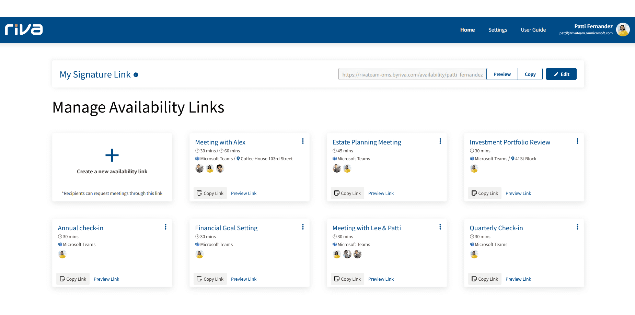Open Preview Link for Financial Goal Setting
The height and width of the screenshot is (315, 635).
pyautogui.click(x=244, y=279)
